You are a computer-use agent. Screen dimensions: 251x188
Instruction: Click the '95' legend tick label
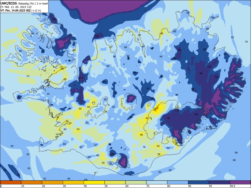(x=211, y=186)
